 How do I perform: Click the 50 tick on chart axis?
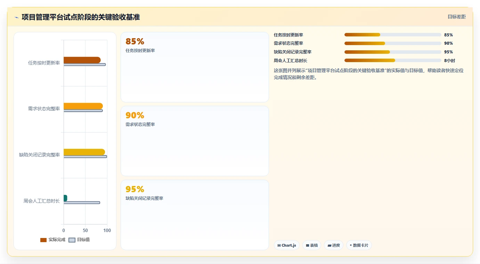[85, 230]
